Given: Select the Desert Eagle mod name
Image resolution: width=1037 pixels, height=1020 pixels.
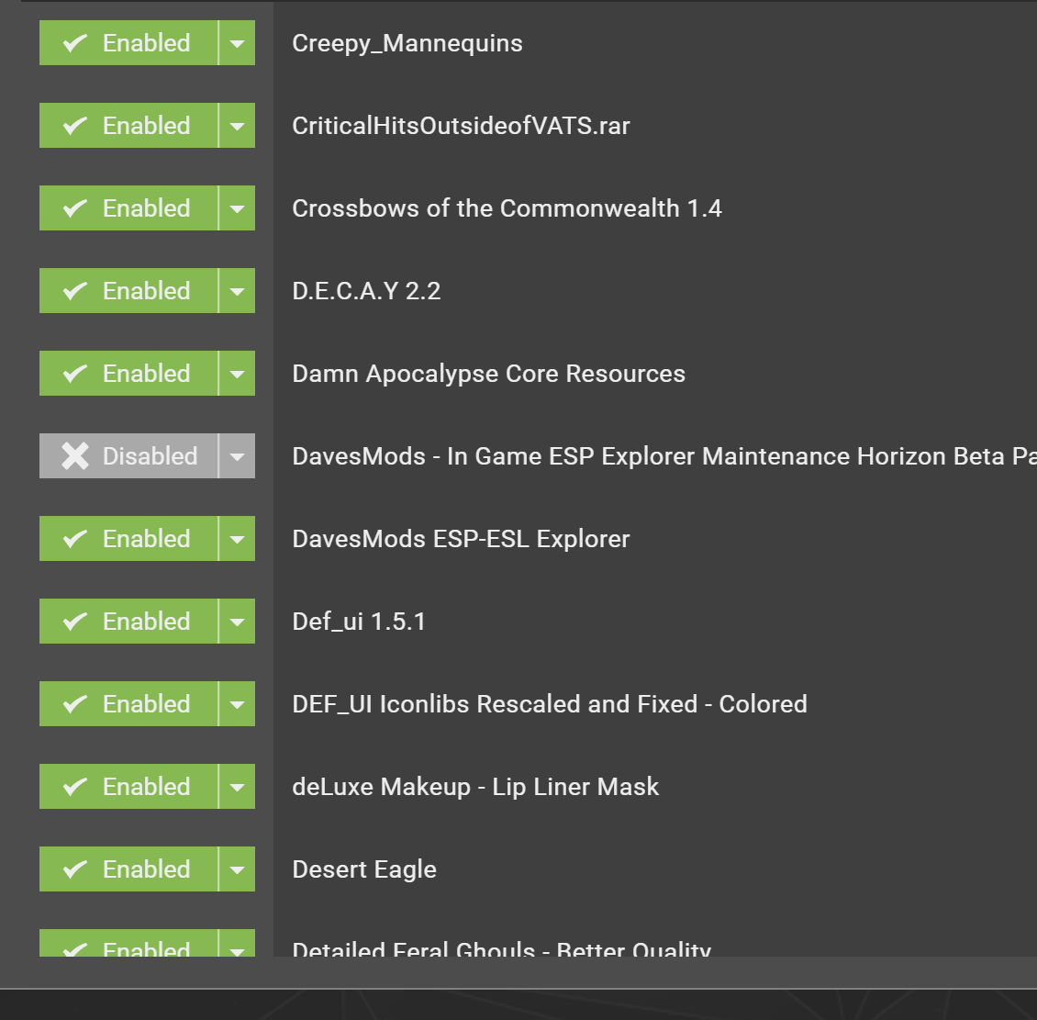Looking at the screenshot, I should click(x=364, y=870).
